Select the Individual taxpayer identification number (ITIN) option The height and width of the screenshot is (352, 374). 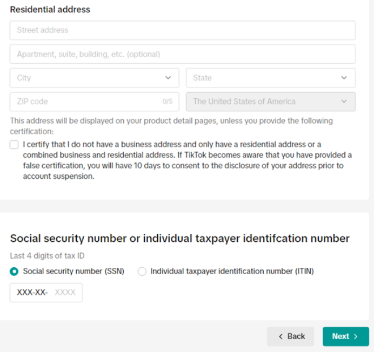[142, 272]
